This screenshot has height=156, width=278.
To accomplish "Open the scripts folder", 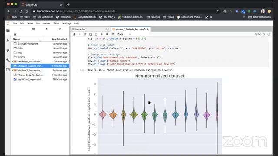I will point(40,57).
